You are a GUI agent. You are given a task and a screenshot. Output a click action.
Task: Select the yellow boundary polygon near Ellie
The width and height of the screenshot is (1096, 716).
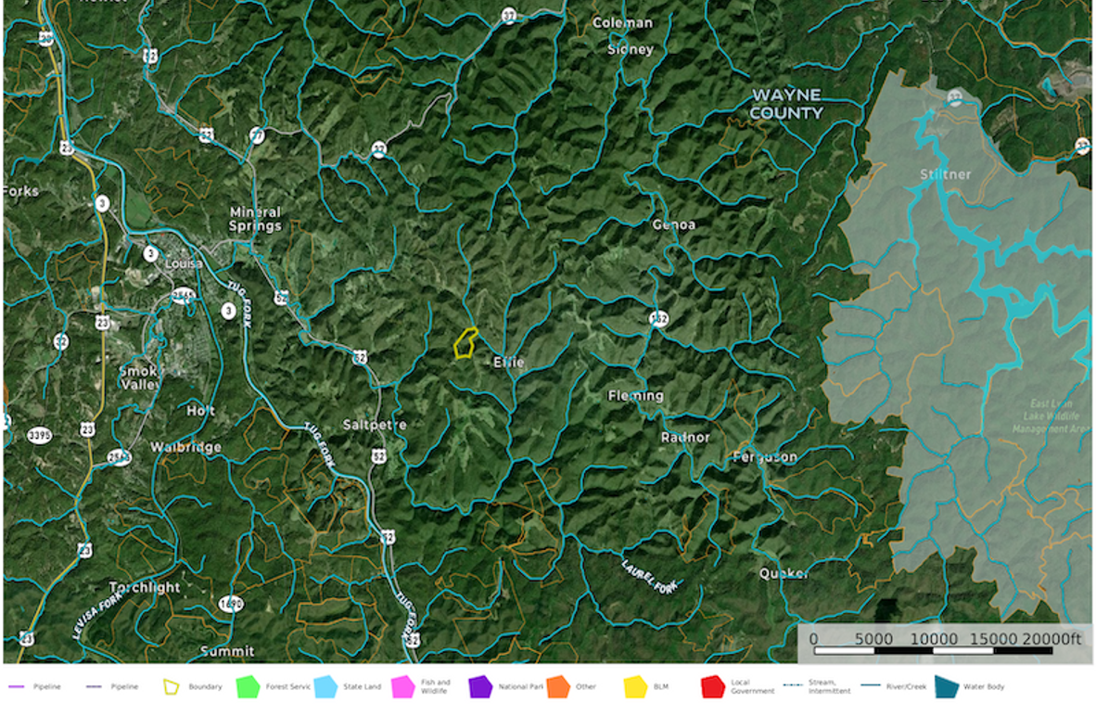465,345
